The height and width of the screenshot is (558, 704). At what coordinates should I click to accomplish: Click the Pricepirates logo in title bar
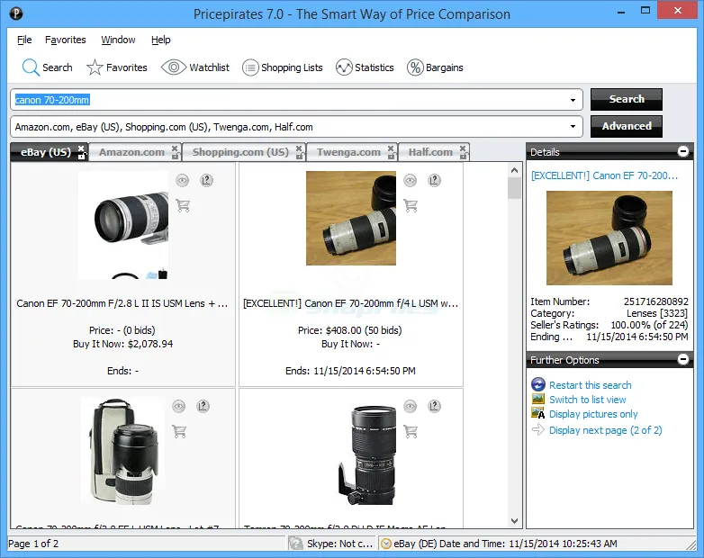[x=16, y=13]
